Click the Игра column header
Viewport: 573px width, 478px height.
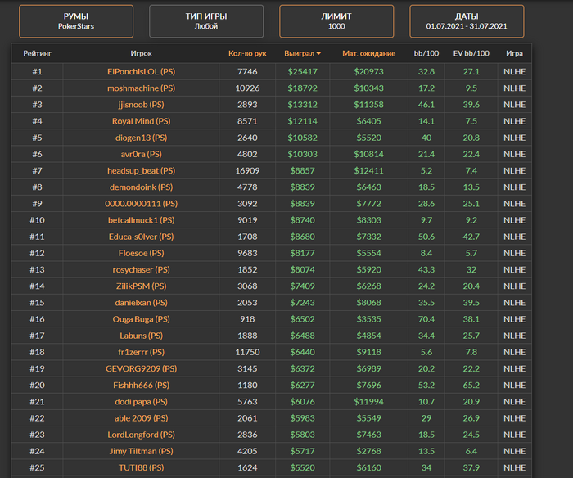pyautogui.click(x=514, y=53)
